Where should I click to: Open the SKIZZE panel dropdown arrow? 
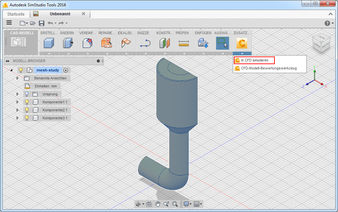145,53
